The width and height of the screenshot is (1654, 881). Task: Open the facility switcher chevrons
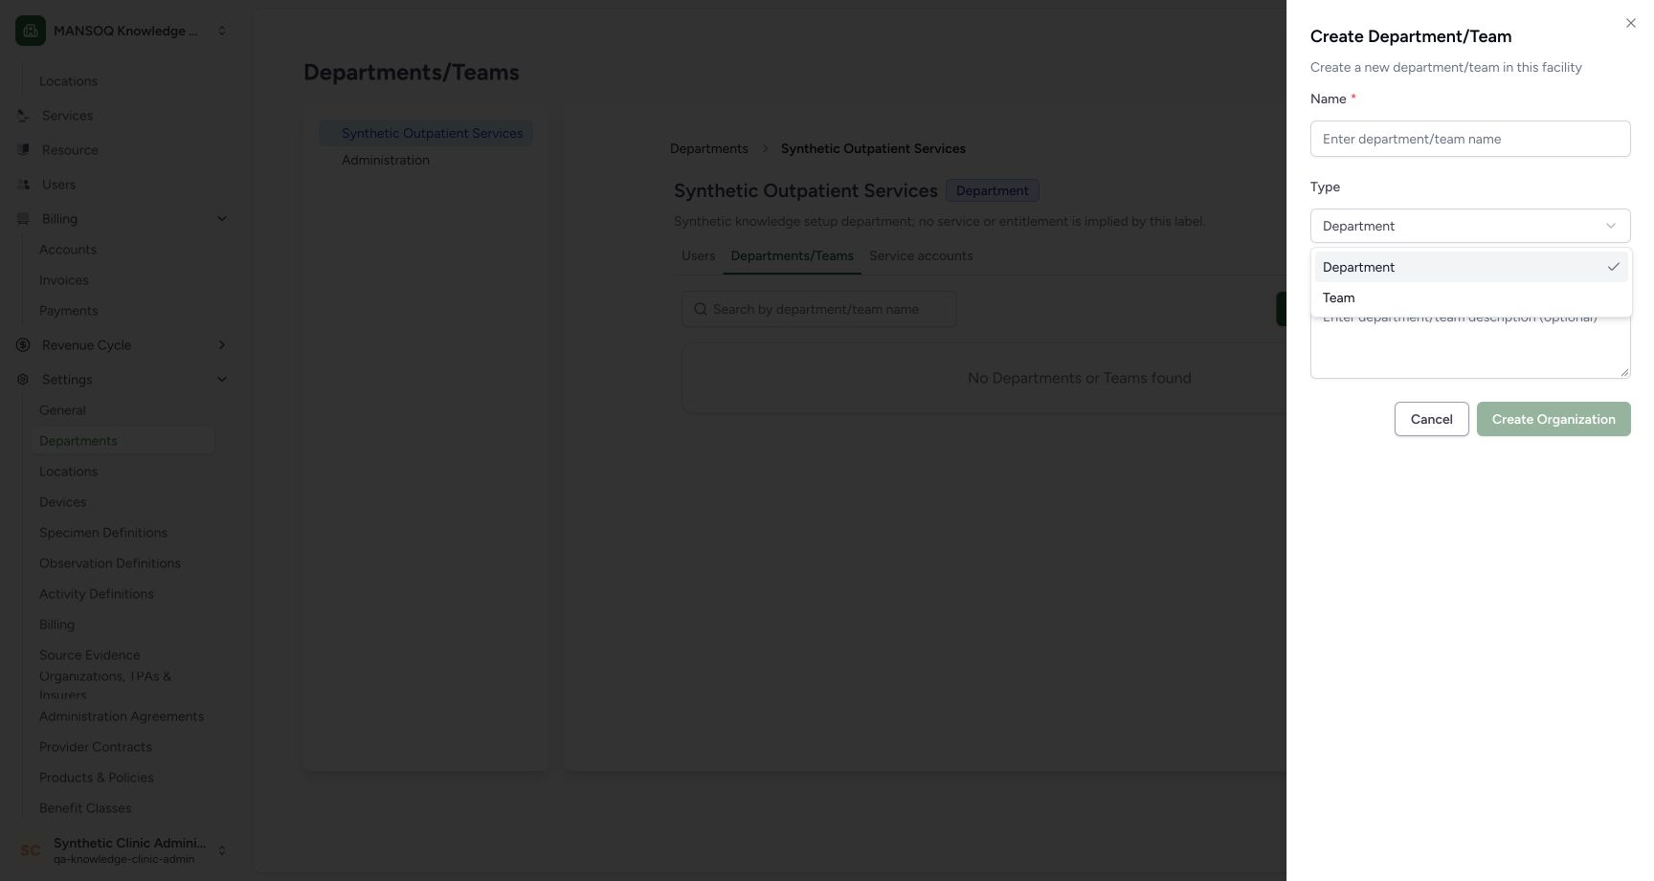222,31
